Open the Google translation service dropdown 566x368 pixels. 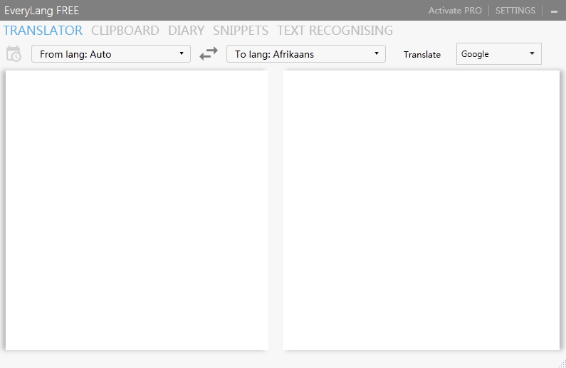[499, 54]
